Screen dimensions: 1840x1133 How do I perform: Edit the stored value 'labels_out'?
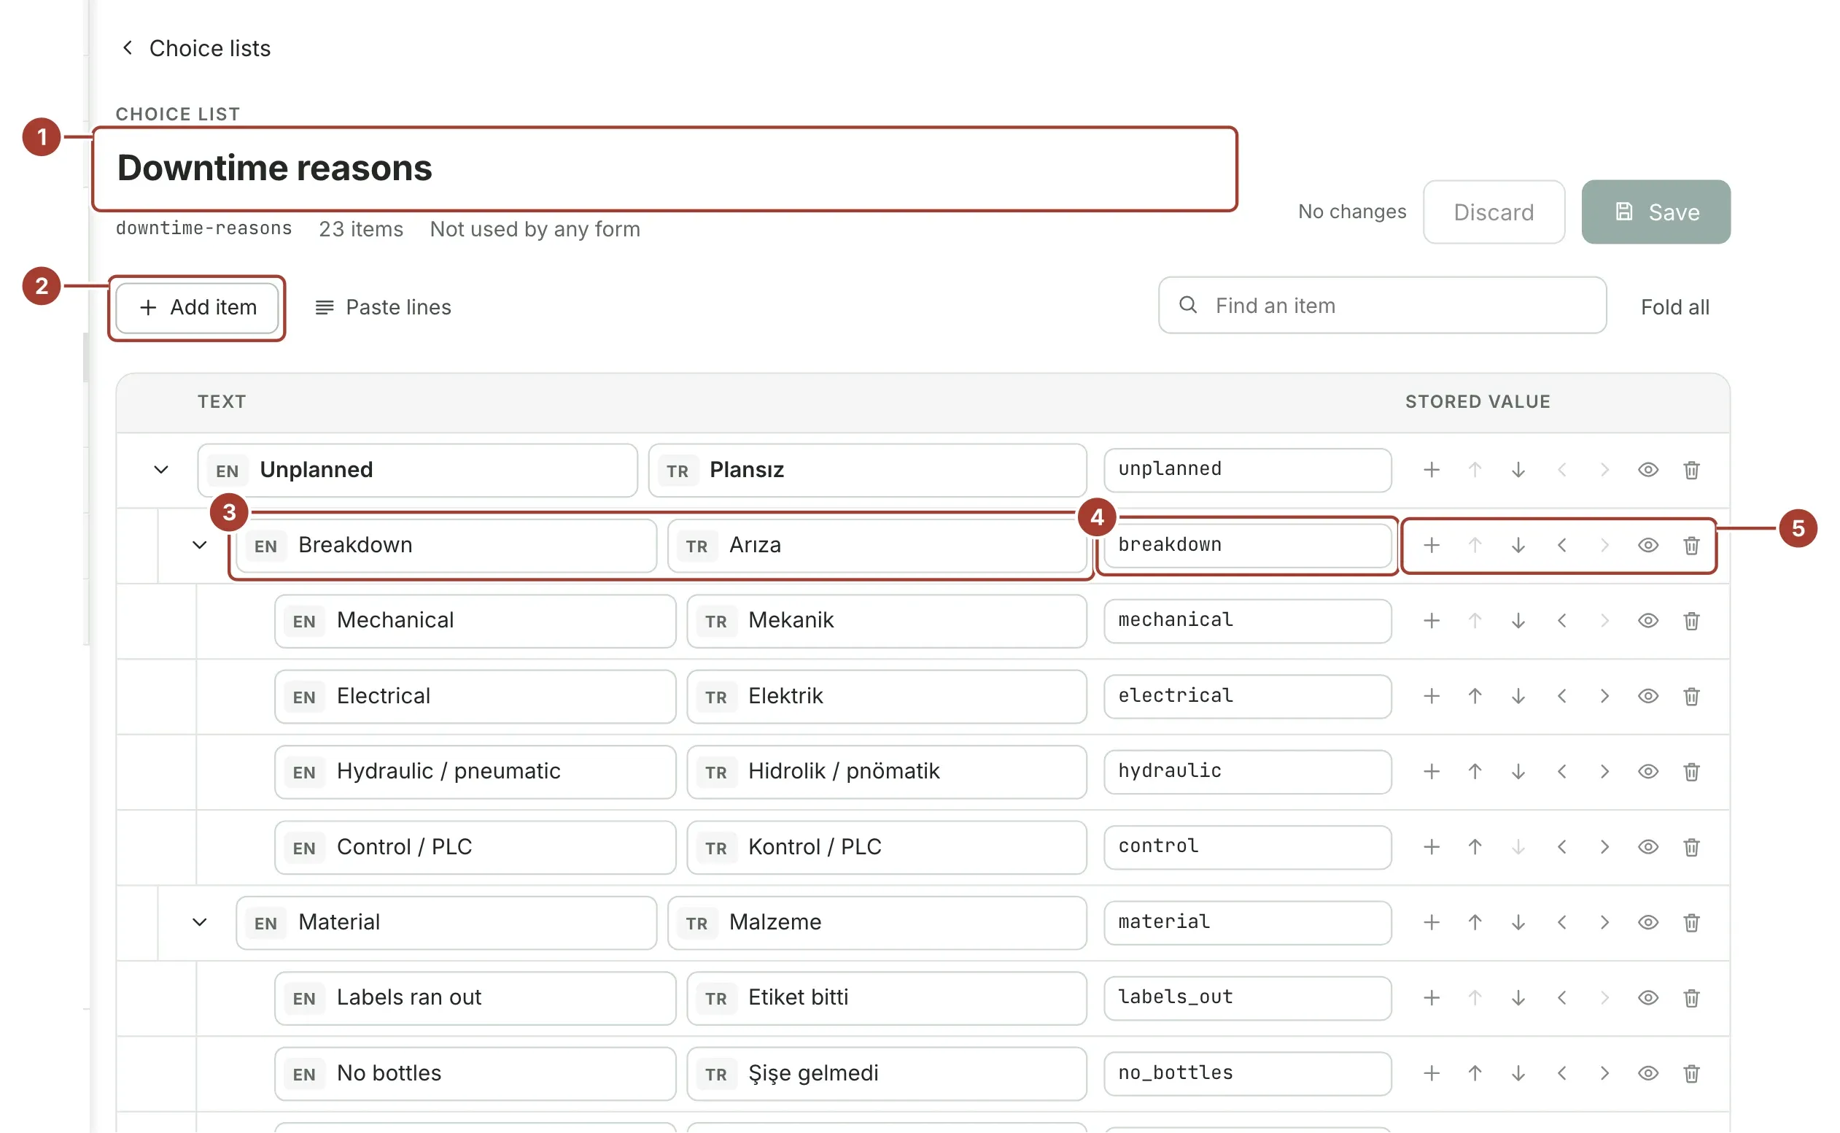pyautogui.click(x=1247, y=998)
